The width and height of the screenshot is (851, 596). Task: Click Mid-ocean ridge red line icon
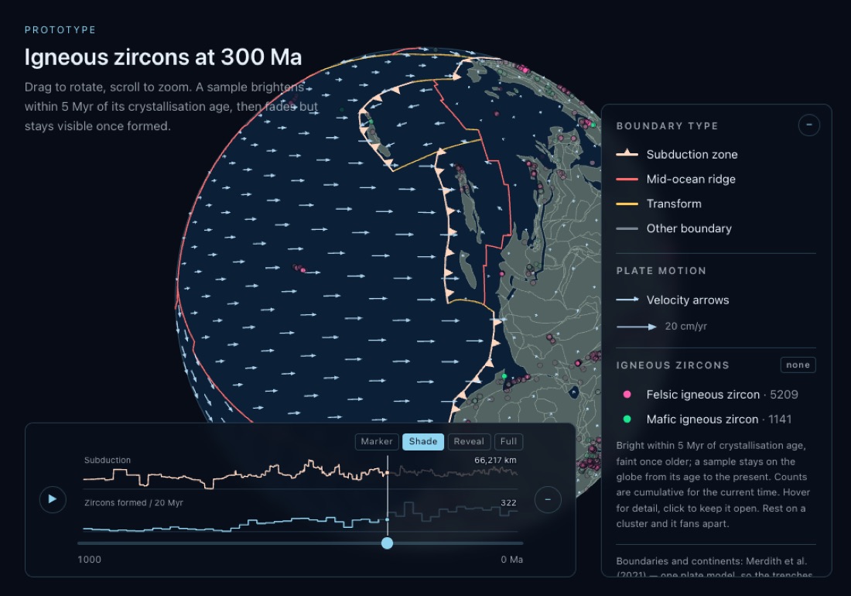tap(627, 179)
